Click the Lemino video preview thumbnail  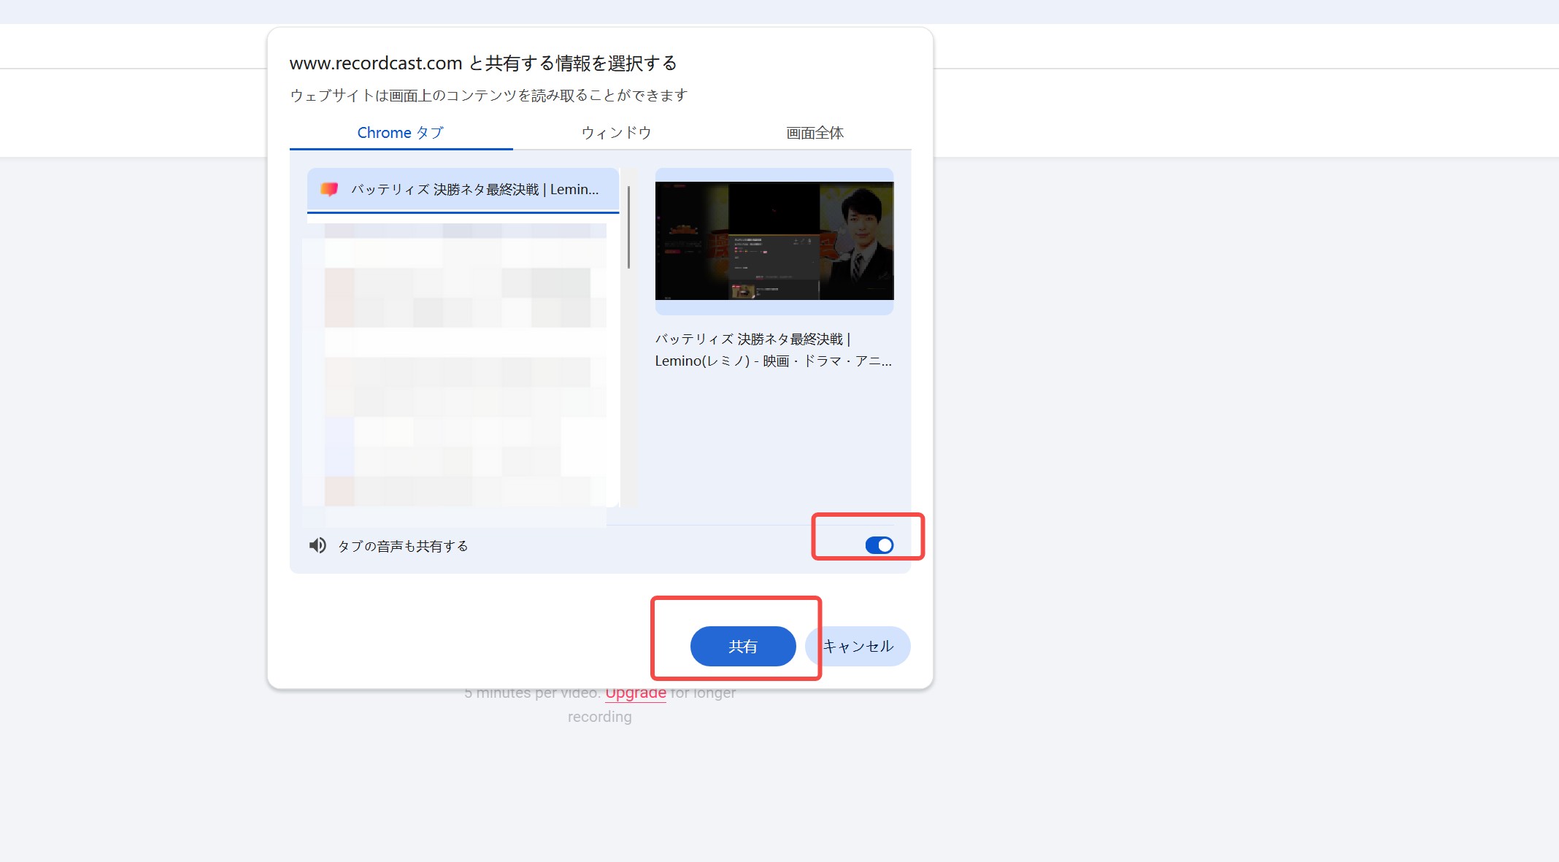coord(774,241)
